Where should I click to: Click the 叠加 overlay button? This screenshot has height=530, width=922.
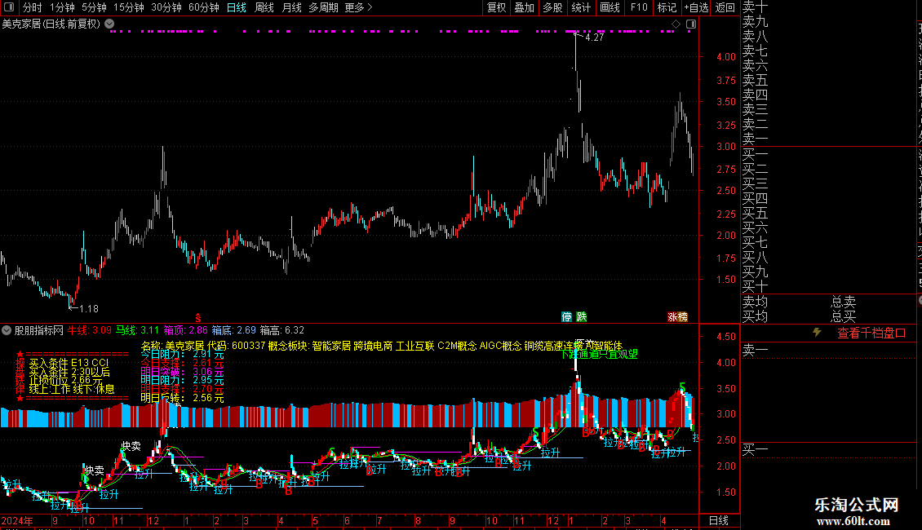(525, 7)
